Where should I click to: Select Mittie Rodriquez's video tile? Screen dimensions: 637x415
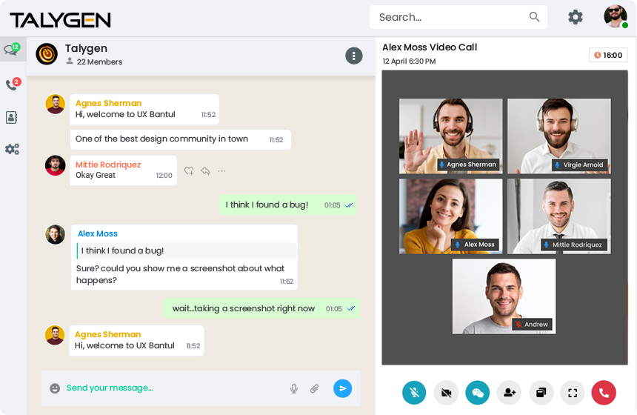coord(558,216)
